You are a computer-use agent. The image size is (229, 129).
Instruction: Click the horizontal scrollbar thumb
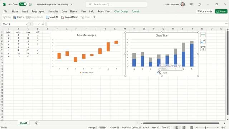pos(181,123)
